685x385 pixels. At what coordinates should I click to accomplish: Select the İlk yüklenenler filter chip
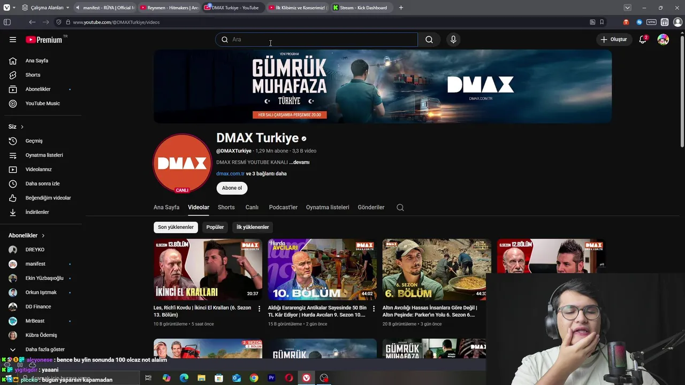[253, 227]
